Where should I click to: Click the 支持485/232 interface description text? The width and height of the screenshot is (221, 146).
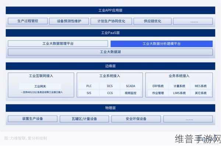(42, 92)
